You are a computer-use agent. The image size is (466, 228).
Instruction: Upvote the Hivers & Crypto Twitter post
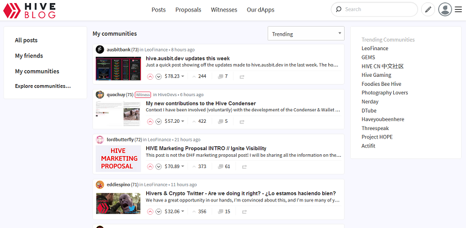[150, 212]
